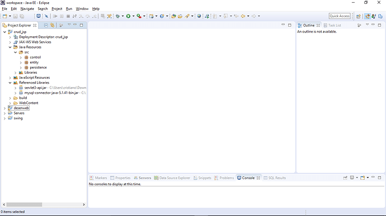Open the Navigate menu

coord(27,9)
